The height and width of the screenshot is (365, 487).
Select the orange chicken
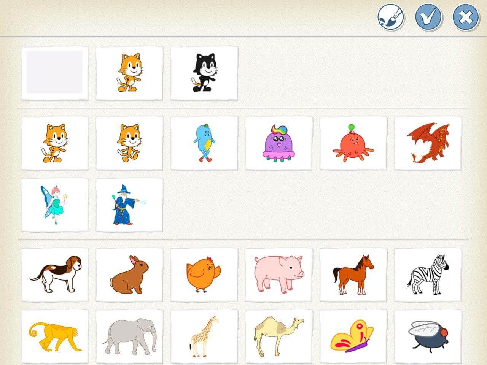[x=204, y=275]
